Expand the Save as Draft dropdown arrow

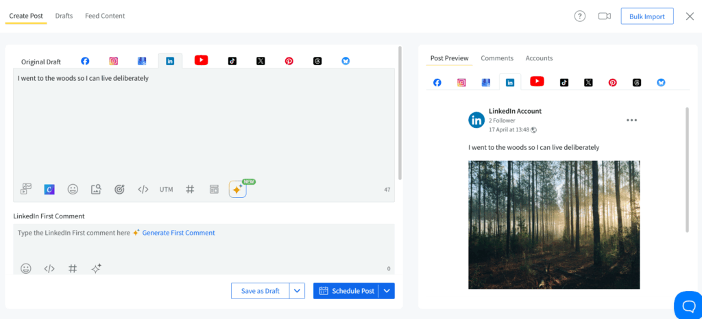tap(298, 291)
